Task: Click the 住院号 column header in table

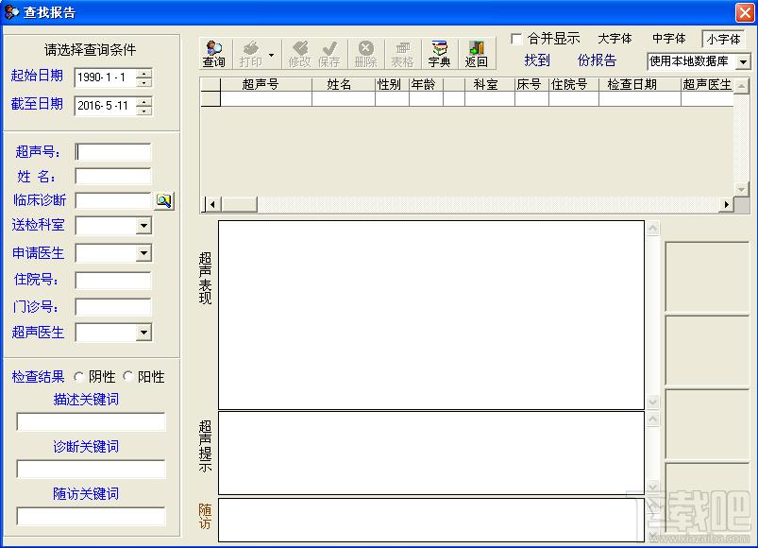Action: click(x=574, y=84)
